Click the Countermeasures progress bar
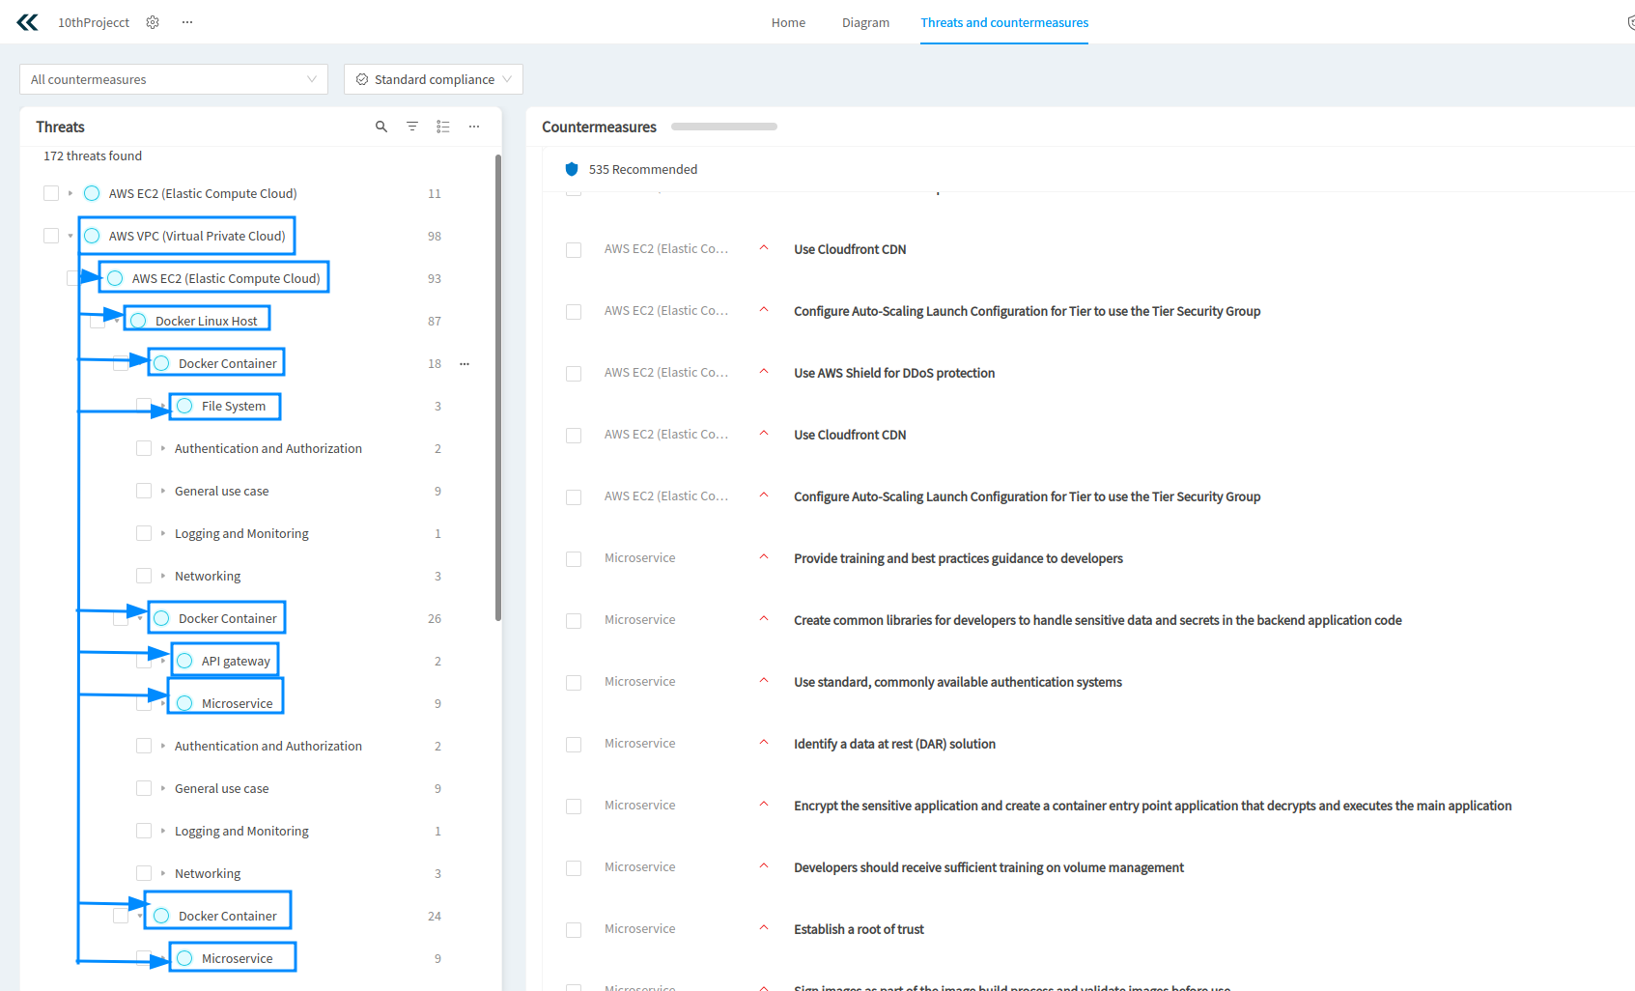 tap(724, 127)
